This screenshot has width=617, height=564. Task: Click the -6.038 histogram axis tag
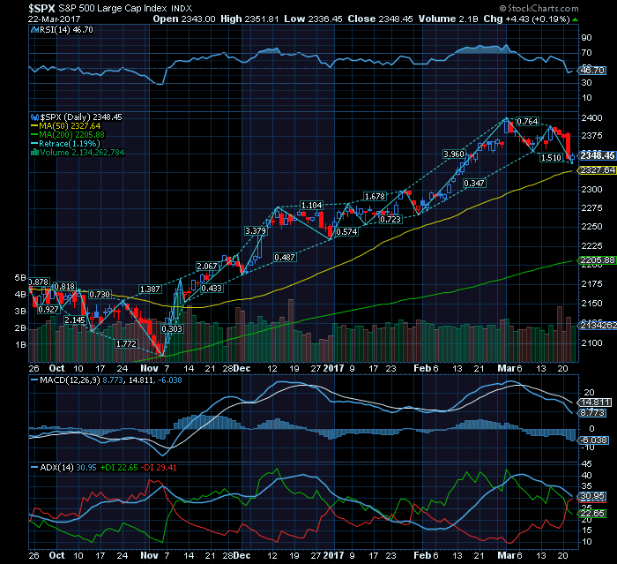(x=593, y=440)
